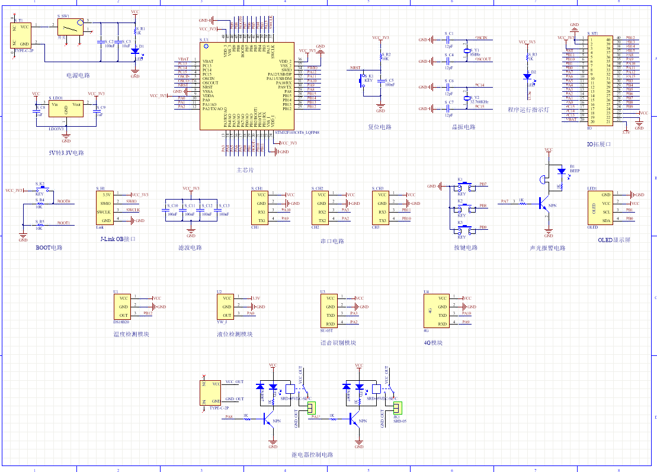Select the BOOT电路 title label
The width and height of the screenshot is (657, 472).
pyautogui.click(x=49, y=248)
